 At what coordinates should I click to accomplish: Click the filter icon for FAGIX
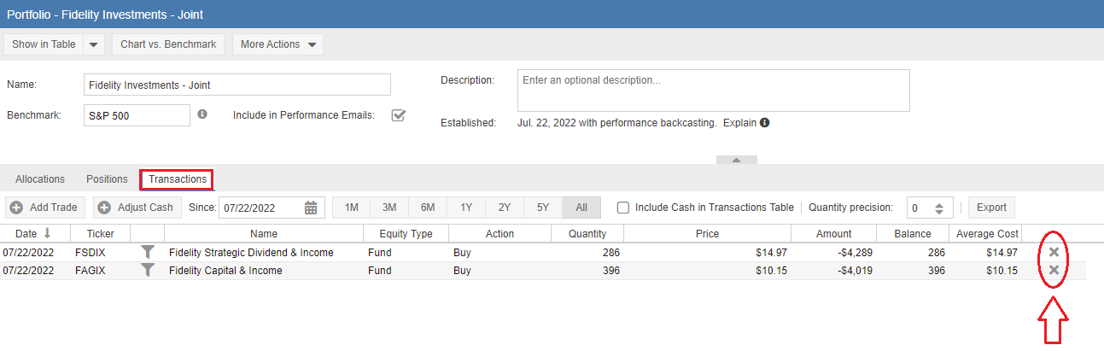148,271
